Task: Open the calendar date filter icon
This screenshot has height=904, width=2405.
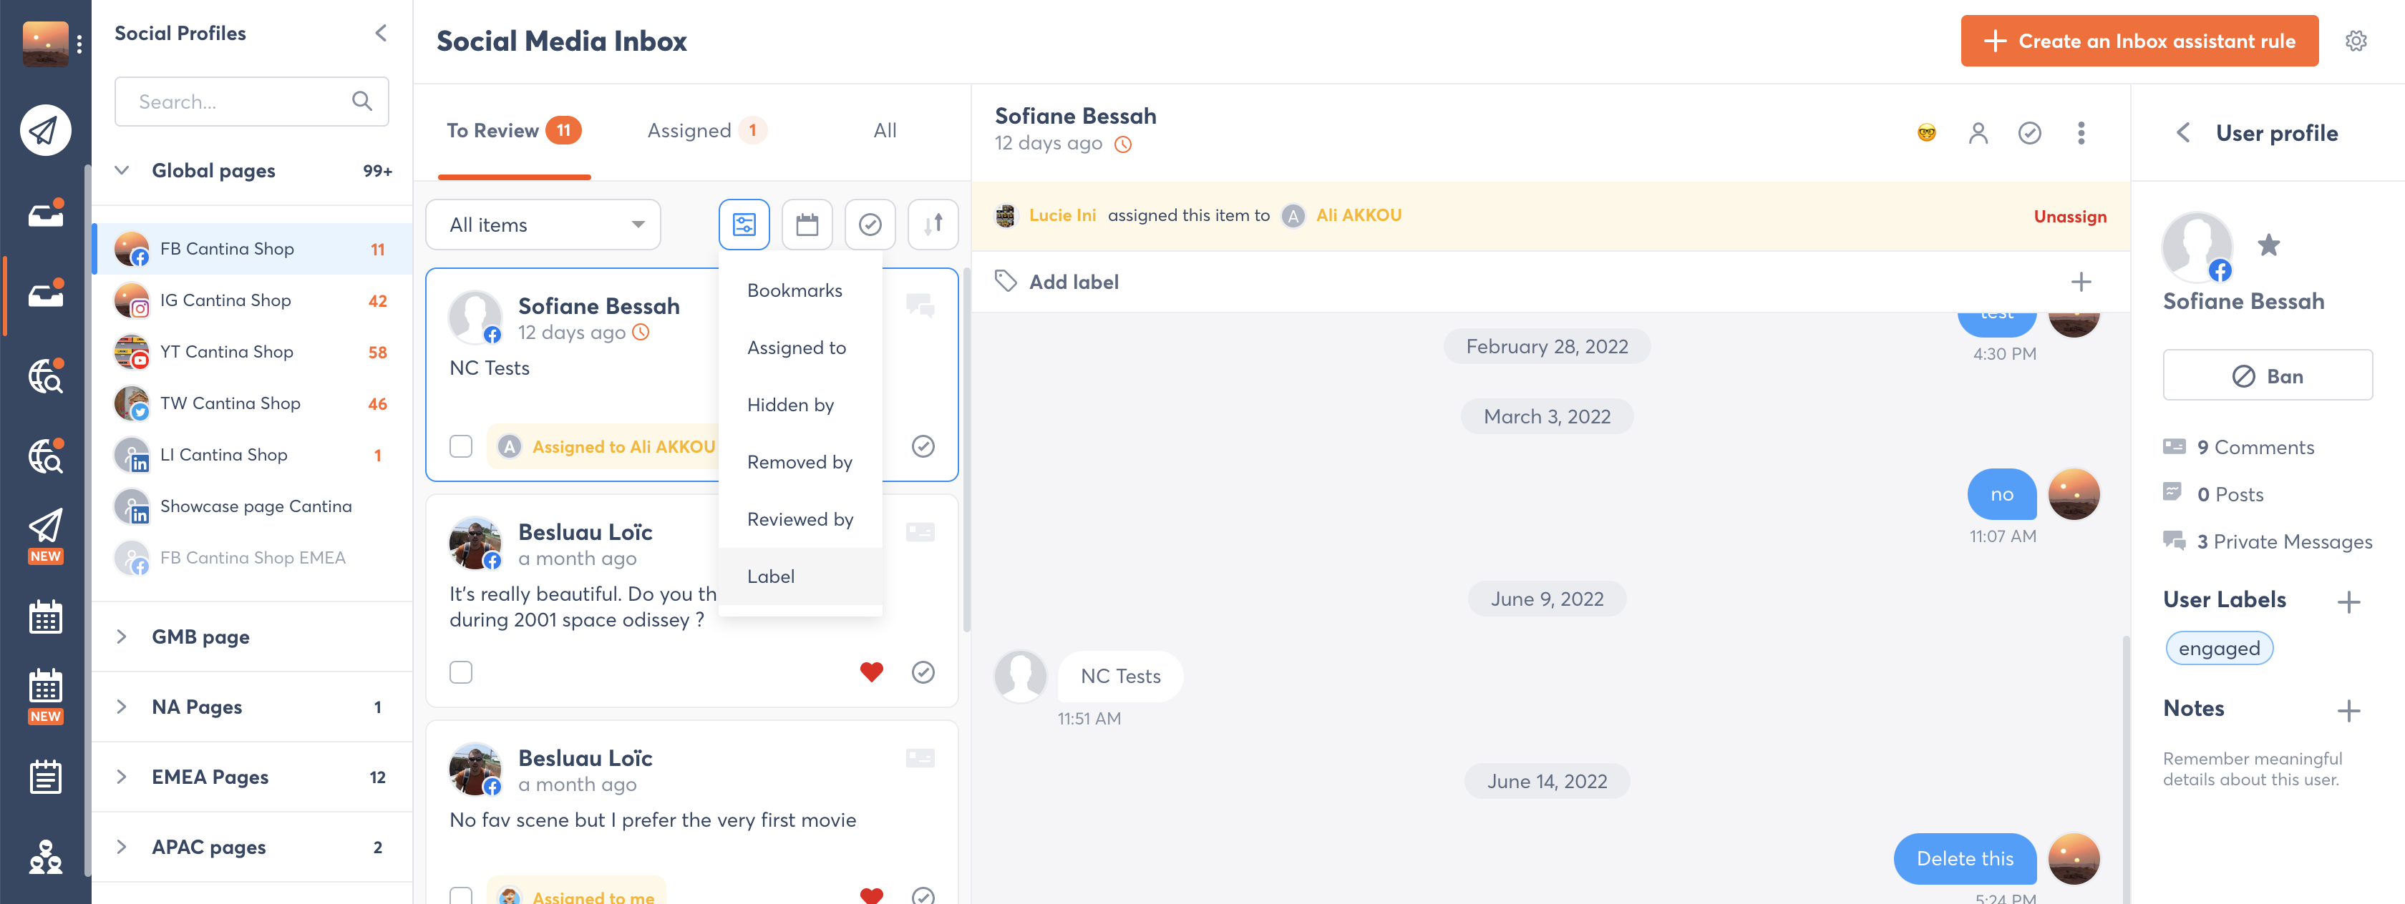Action: point(807,224)
